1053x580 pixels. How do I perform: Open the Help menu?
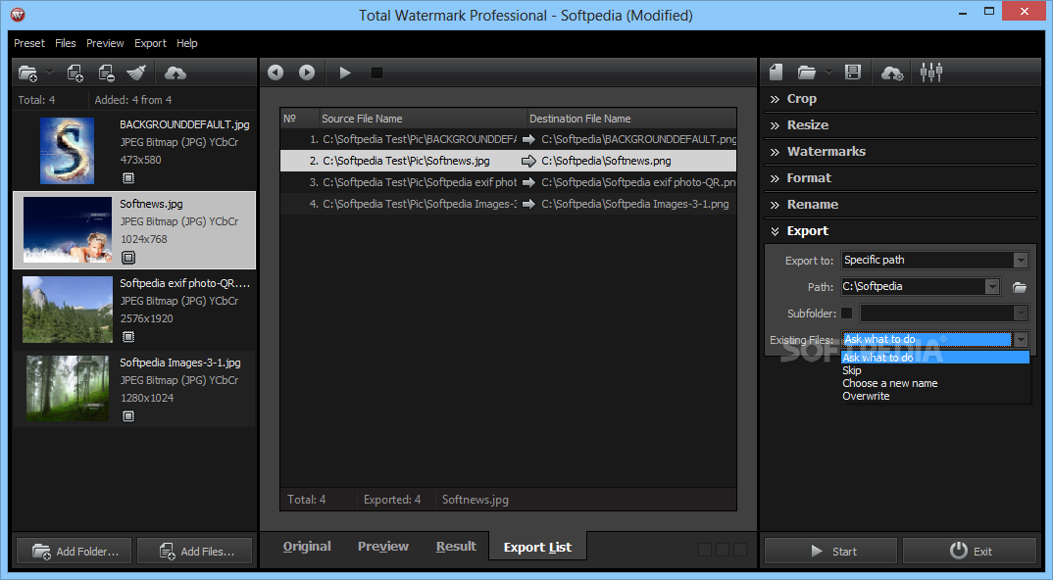point(186,43)
